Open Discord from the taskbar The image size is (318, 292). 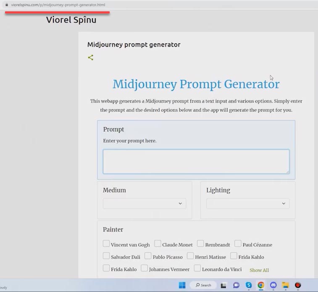[x=273, y=285]
